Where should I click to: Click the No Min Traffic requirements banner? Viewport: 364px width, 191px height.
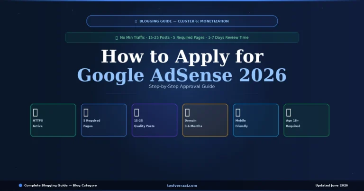182,37
